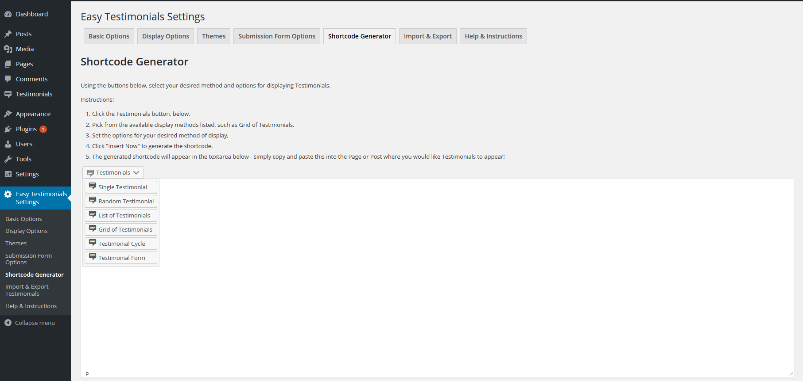
Task: Grab the editor resize handle corner
Action: (x=790, y=374)
